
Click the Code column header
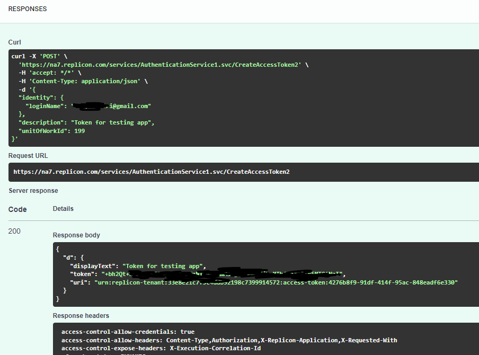(x=17, y=209)
